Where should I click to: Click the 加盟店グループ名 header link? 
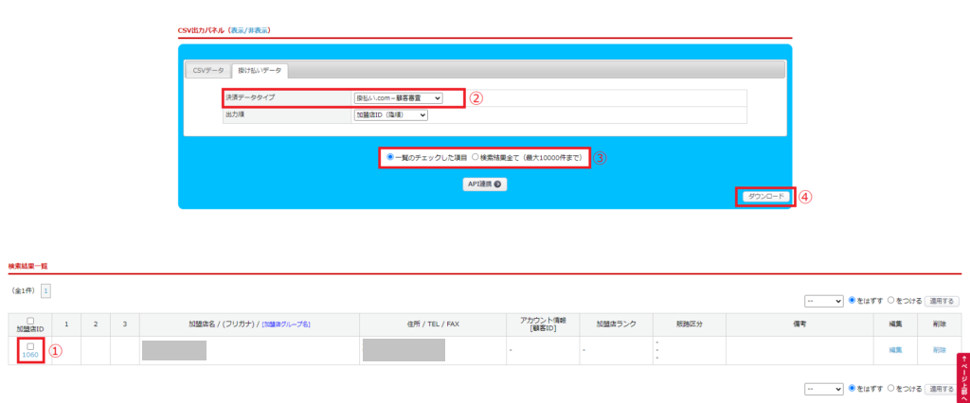(286, 324)
